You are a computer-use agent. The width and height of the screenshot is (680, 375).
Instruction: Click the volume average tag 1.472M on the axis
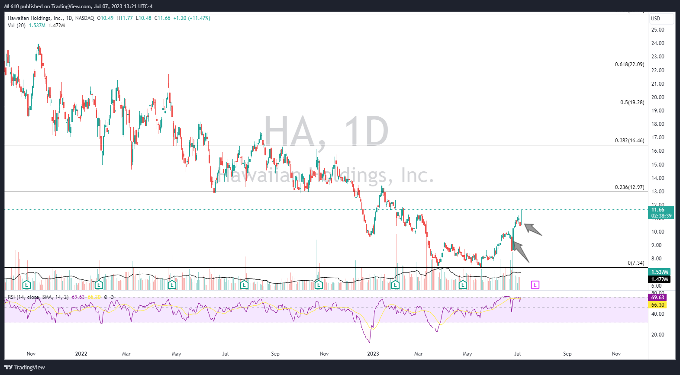coord(660,279)
